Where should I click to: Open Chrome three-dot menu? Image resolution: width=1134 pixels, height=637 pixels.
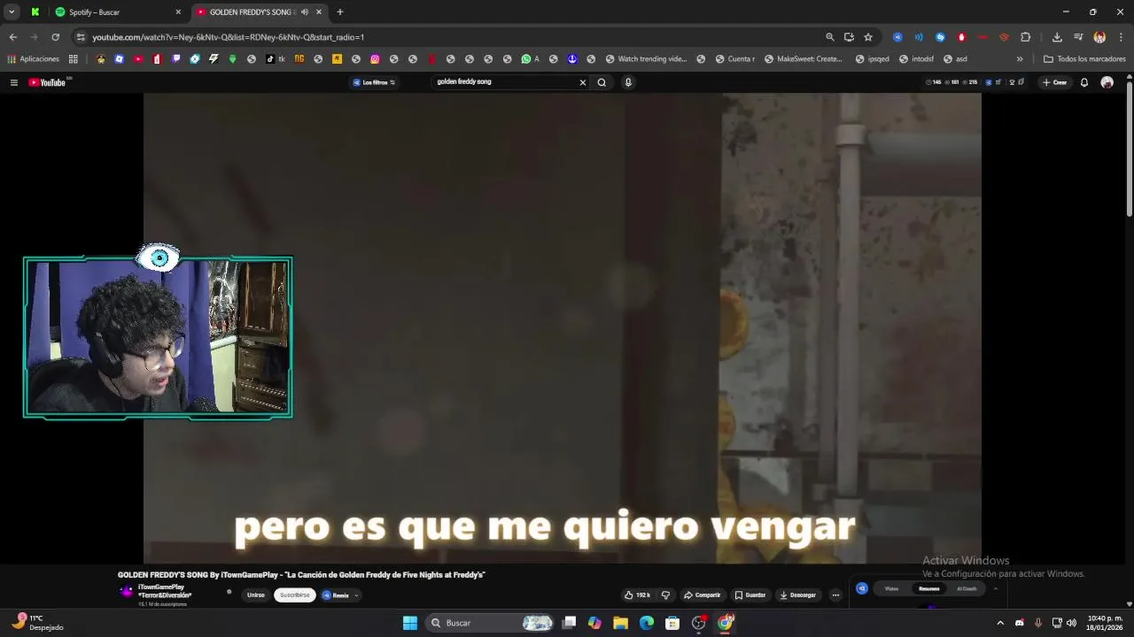[x=1121, y=37]
